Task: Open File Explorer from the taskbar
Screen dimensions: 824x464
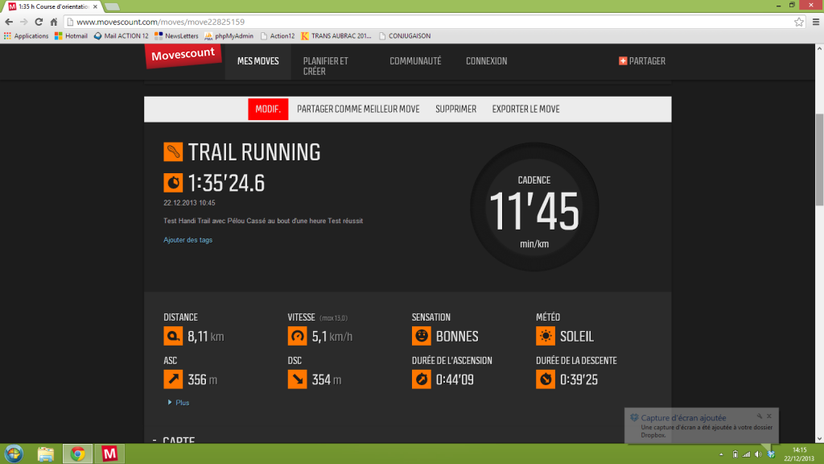Action: 46,454
